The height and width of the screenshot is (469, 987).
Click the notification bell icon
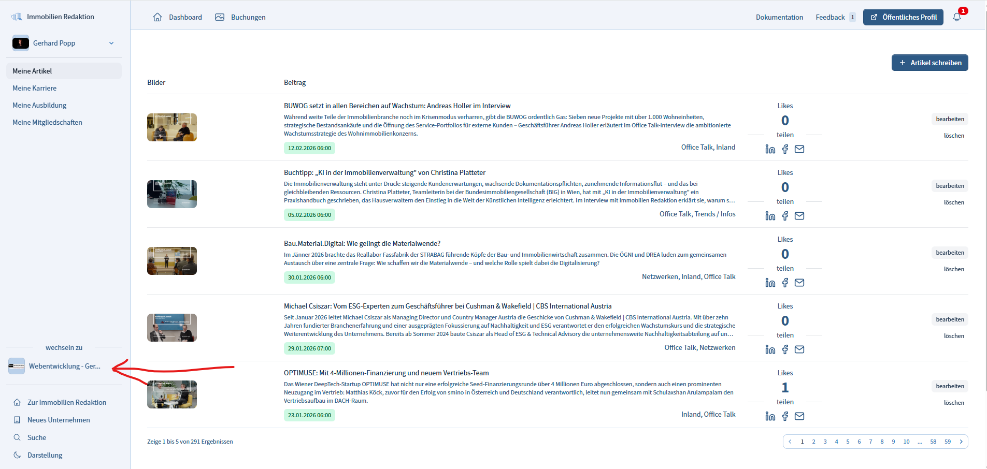[957, 17]
